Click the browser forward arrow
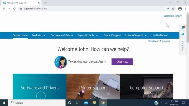The image size is (189, 106). coord(9,9)
